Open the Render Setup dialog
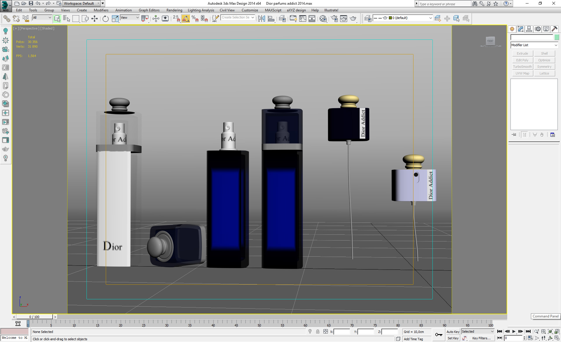Image resolution: width=561 pixels, height=342 pixels. click(x=334, y=19)
